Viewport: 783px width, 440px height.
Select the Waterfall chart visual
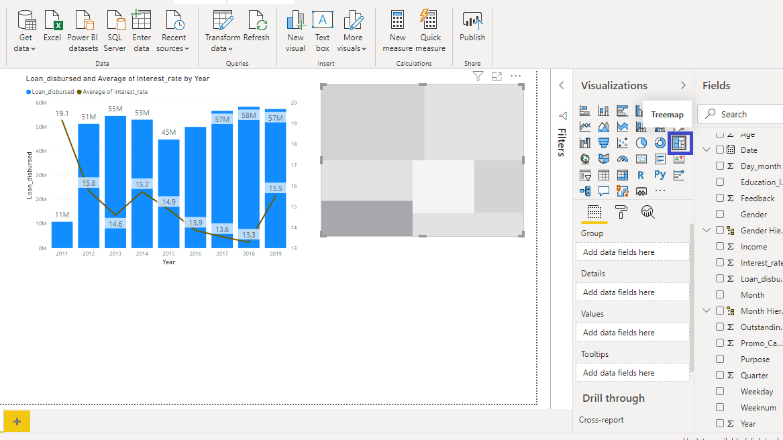[585, 143]
